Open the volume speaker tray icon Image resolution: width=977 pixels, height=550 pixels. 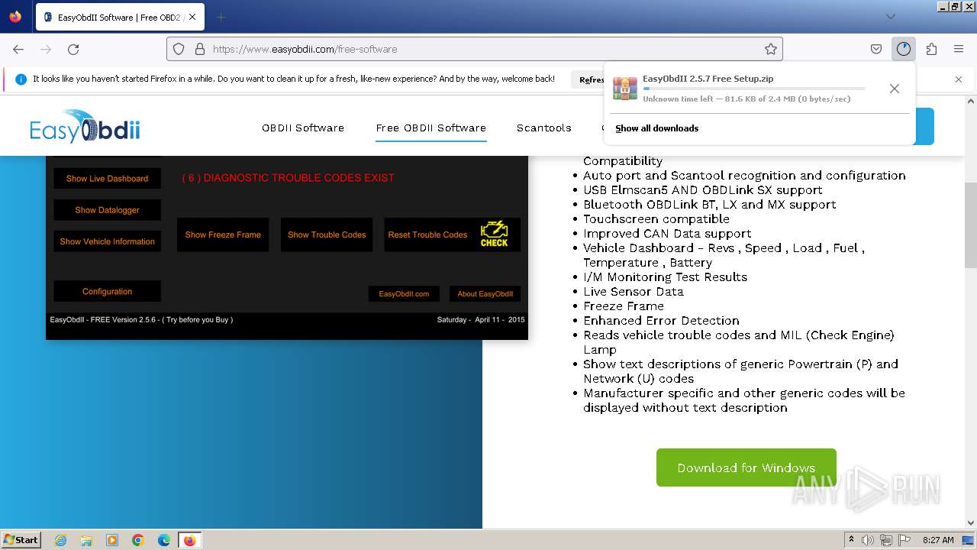868,540
